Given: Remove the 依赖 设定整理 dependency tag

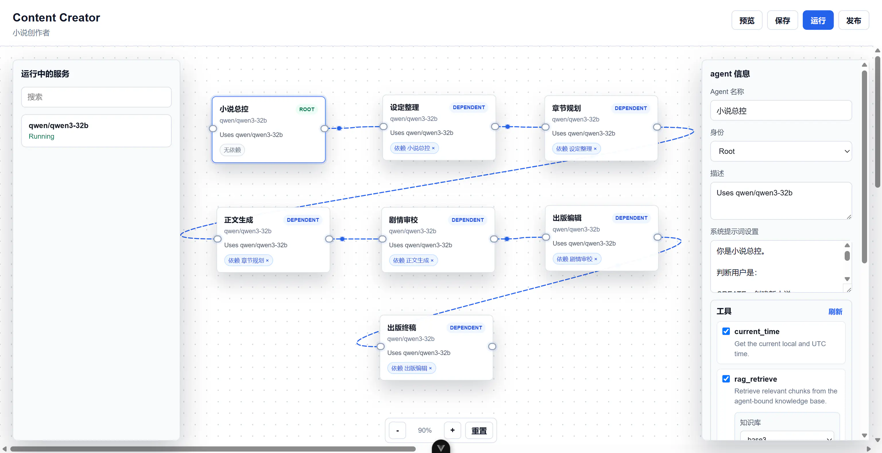Looking at the screenshot, I should (x=595, y=149).
